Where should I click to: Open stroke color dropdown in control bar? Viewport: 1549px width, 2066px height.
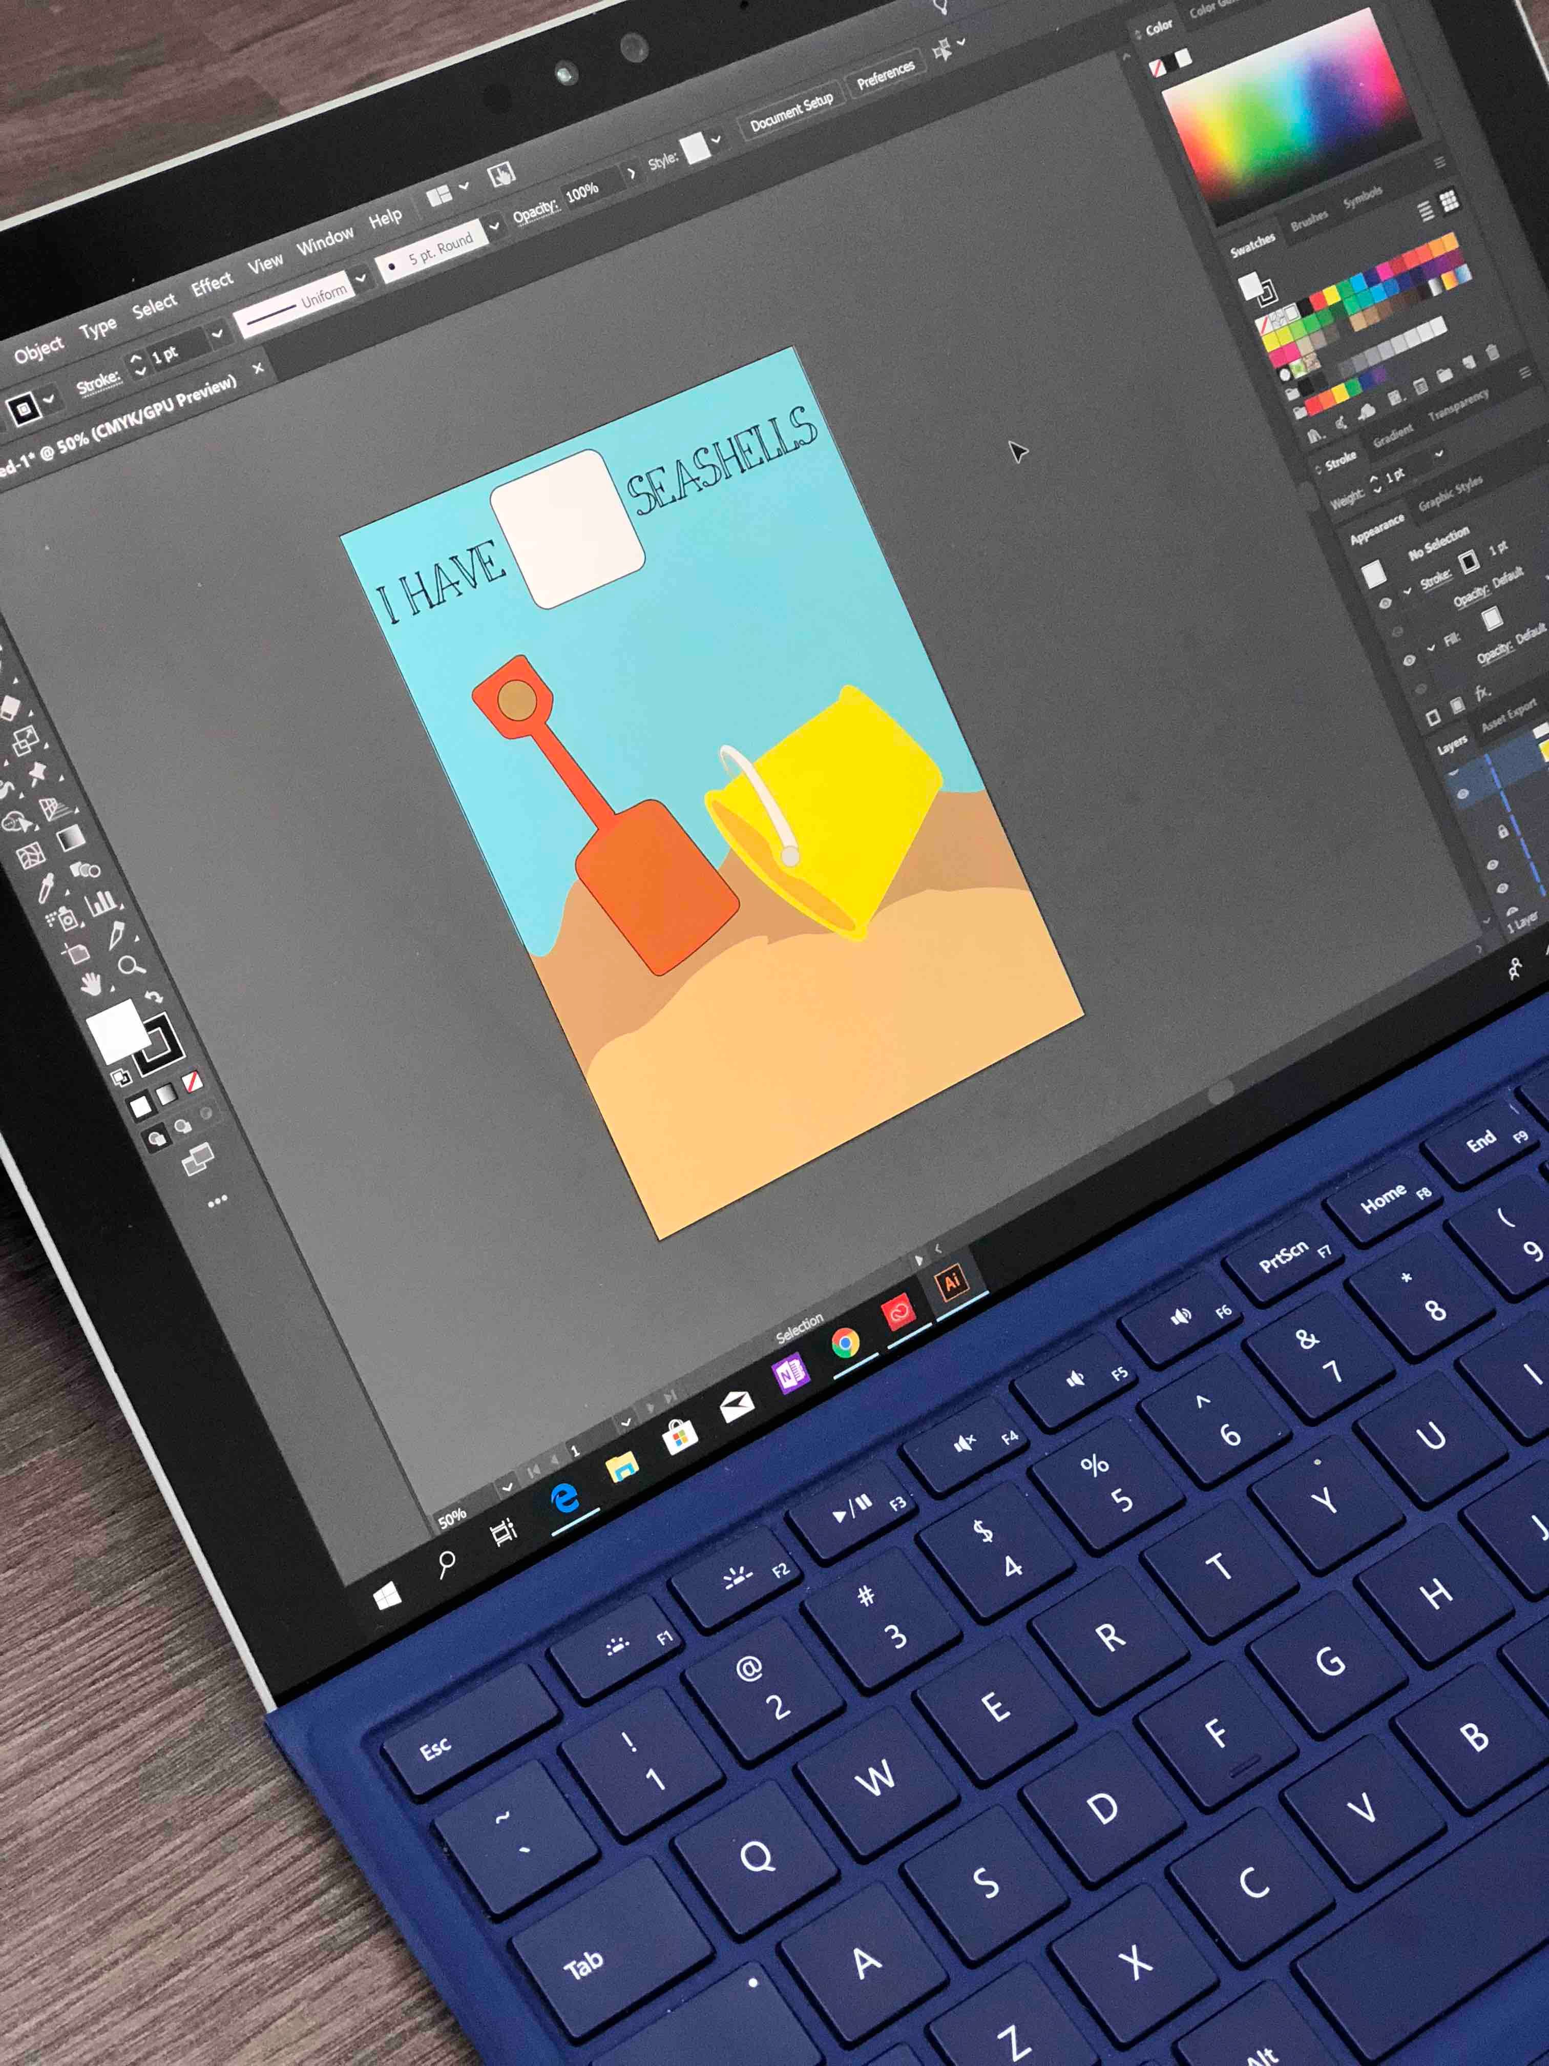49,399
